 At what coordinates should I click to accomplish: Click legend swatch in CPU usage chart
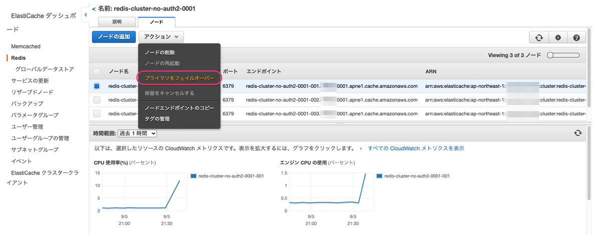point(194,176)
